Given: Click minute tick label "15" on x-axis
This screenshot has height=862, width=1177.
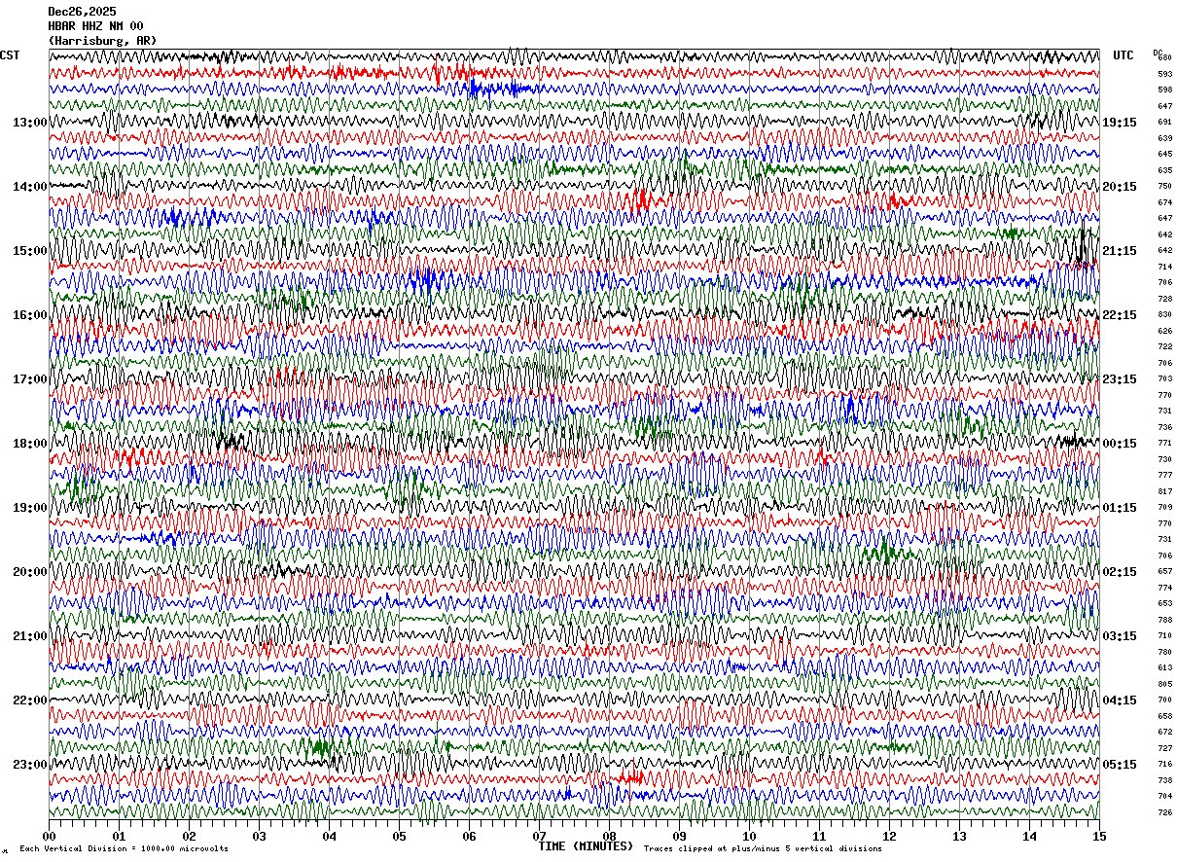Looking at the screenshot, I should [x=1099, y=837].
